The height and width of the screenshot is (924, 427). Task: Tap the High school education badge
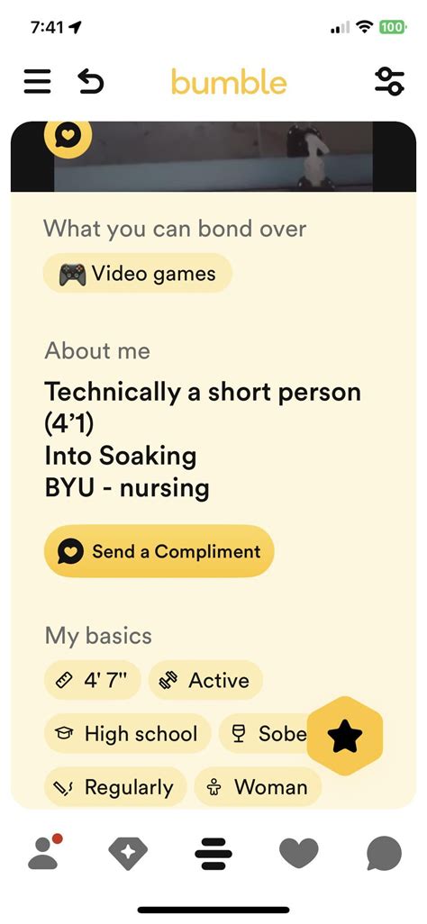pos(127,734)
